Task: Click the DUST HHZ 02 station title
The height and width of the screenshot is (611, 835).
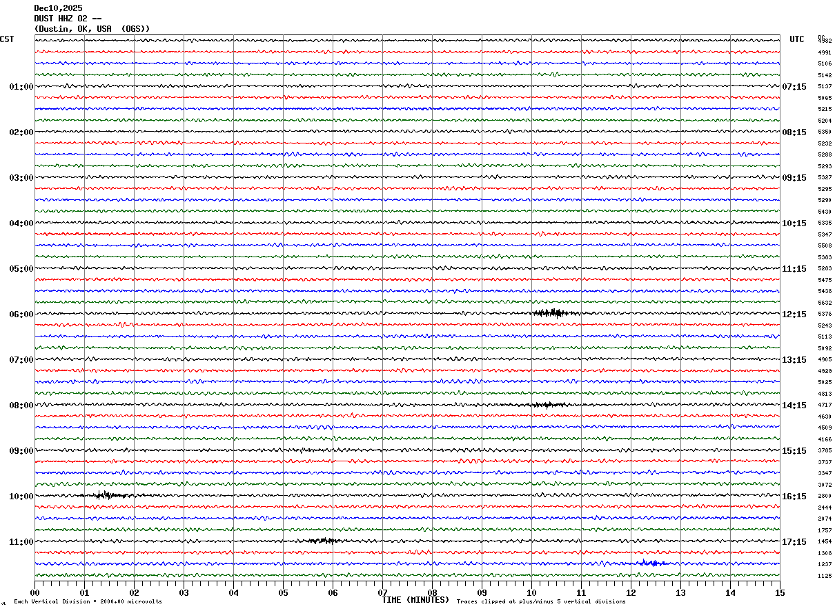Action: click(68, 19)
